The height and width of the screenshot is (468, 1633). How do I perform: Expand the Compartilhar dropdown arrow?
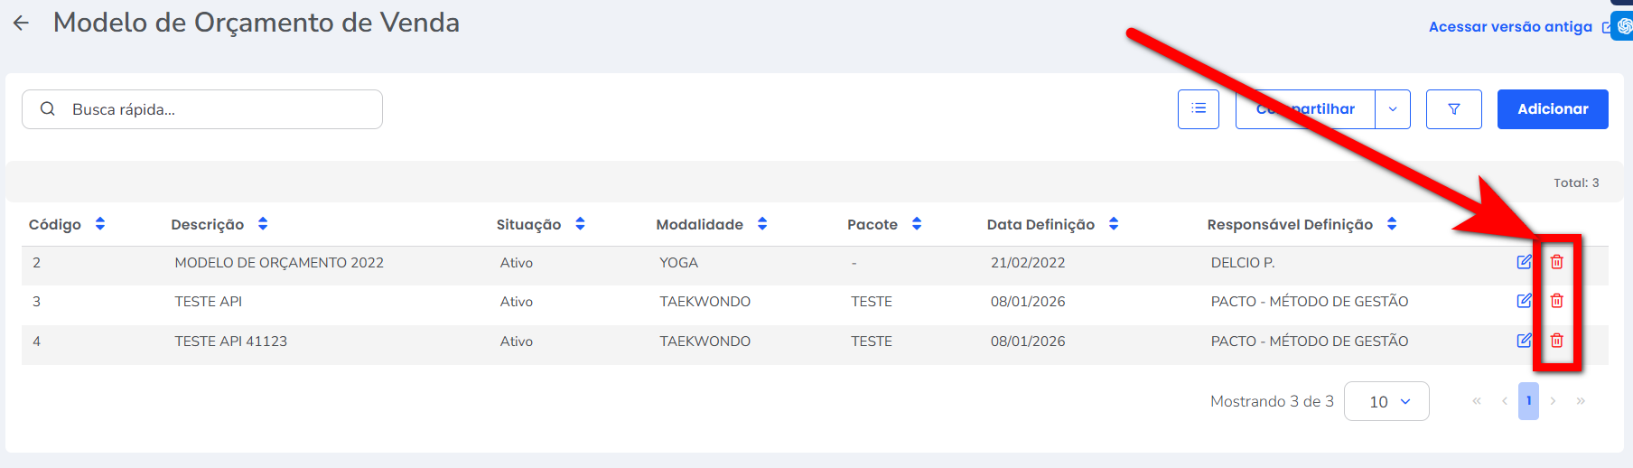(x=1392, y=109)
